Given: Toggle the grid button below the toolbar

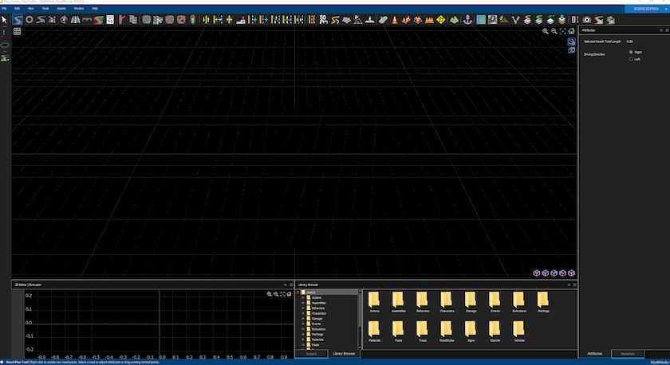Looking at the screenshot, I should pyautogui.click(x=17, y=31).
